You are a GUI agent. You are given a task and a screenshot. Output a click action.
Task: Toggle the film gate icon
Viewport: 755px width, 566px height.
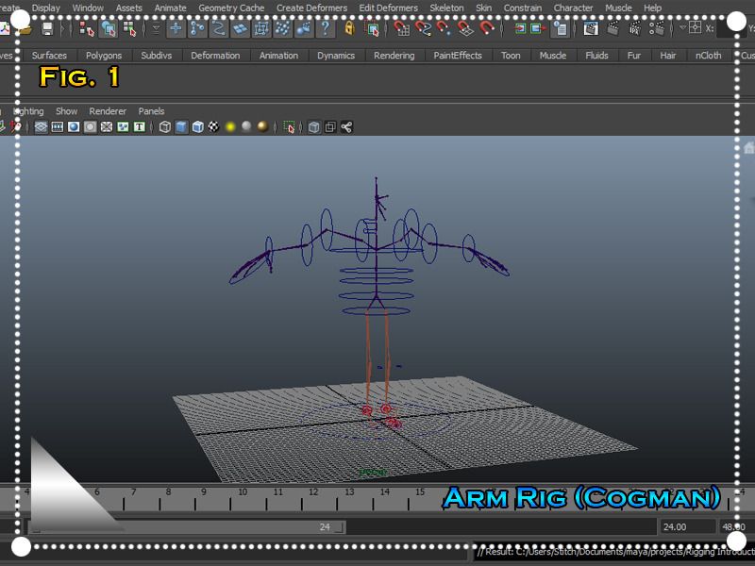[x=58, y=127]
